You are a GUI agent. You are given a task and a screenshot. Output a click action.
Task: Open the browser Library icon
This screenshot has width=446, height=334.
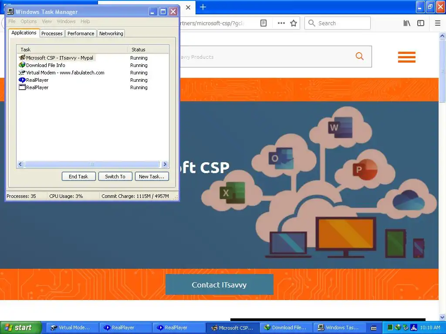click(x=407, y=23)
